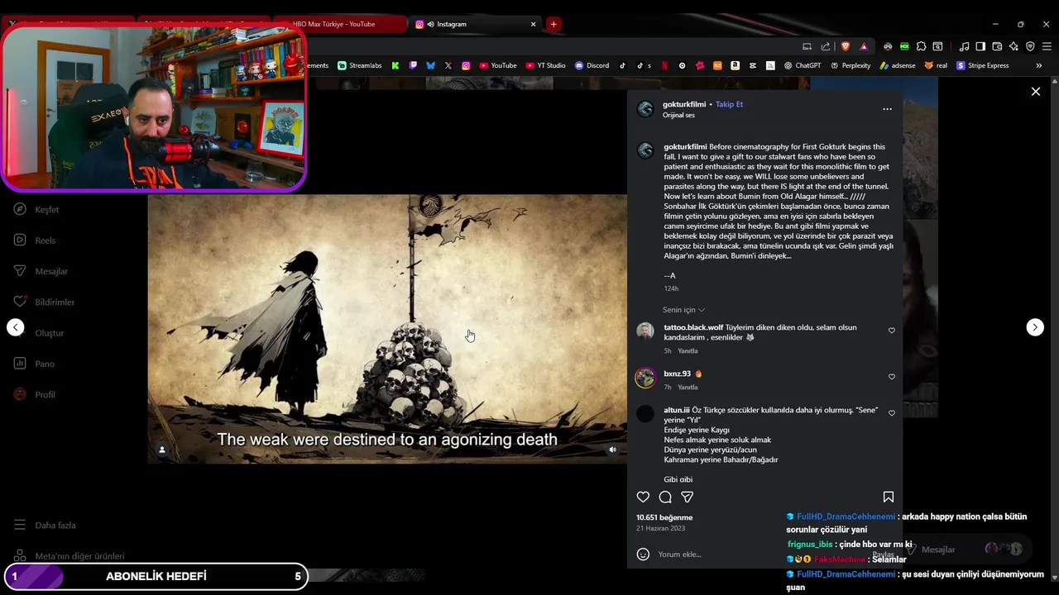Open ChatGPT bookmark
The height and width of the screenshot is (595, 1059).
[803, 65]
